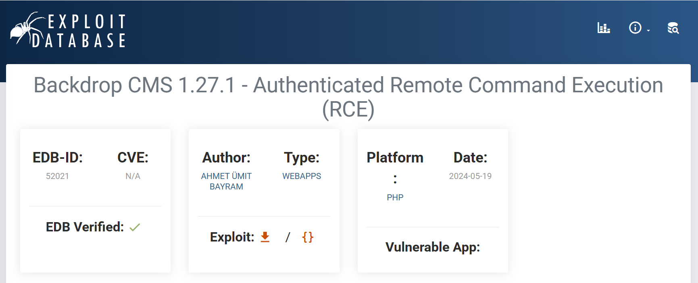Click the Vulnerable App label
The image size is (698, 283).
point(433,247)
